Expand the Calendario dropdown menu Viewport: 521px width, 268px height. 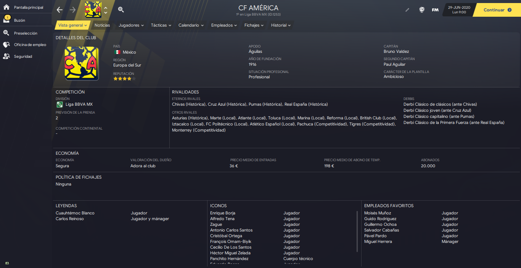pyautogui.click(x=191, y=25)
